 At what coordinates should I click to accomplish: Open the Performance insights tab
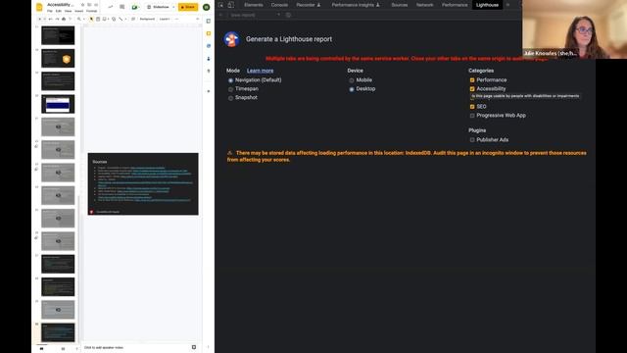[x=356, y=5]
